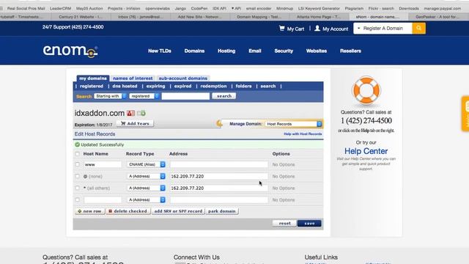Click the domain search text field
The height and width of the screenshot is (264, 469).
(185, 96)
